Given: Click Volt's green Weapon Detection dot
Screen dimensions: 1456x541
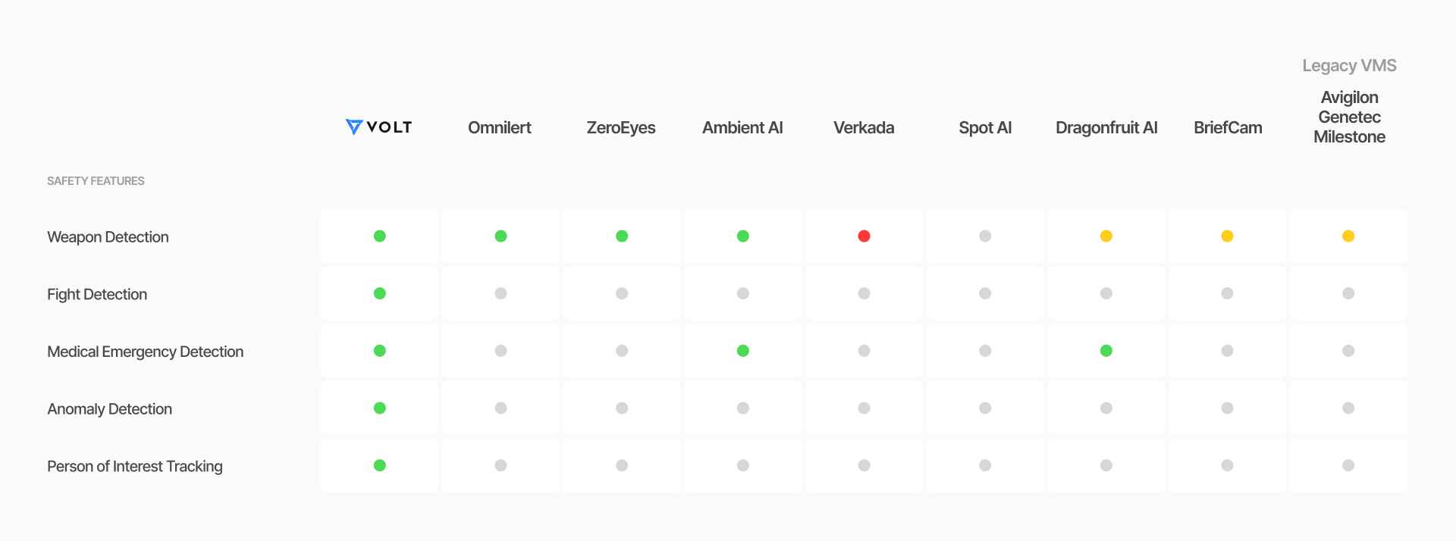Looking at the screenshot, I should [x=380, y=236].
